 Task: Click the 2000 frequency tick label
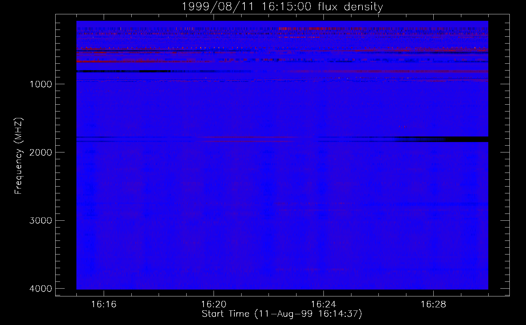(x=41, y=152)
